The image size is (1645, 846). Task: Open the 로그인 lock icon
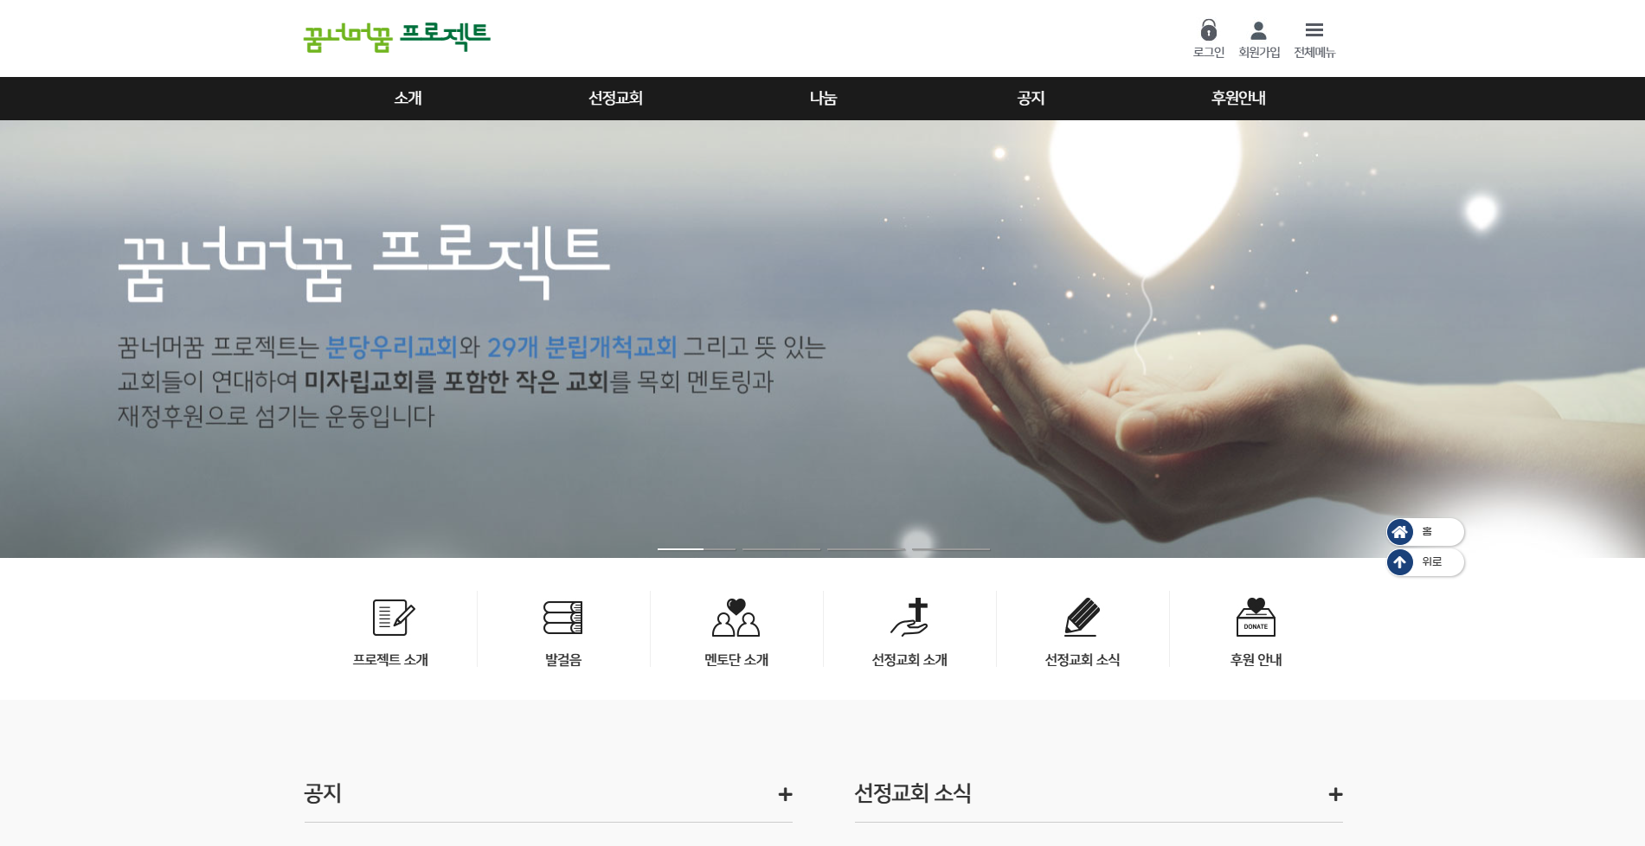coord(1209,30)
